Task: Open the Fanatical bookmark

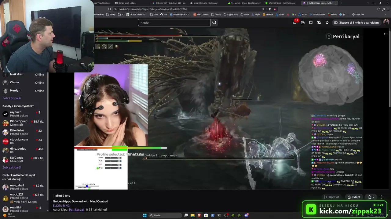Action: tap(268, 15)
